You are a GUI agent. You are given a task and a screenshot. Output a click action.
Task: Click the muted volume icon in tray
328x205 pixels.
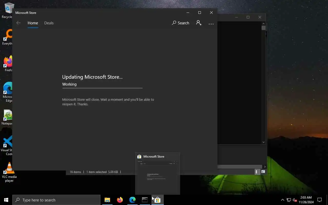[295, 200]
